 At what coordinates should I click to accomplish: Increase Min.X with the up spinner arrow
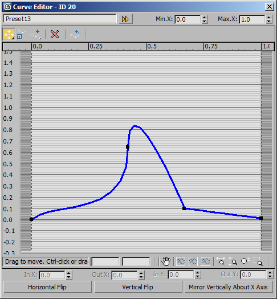tap(205, 17)
